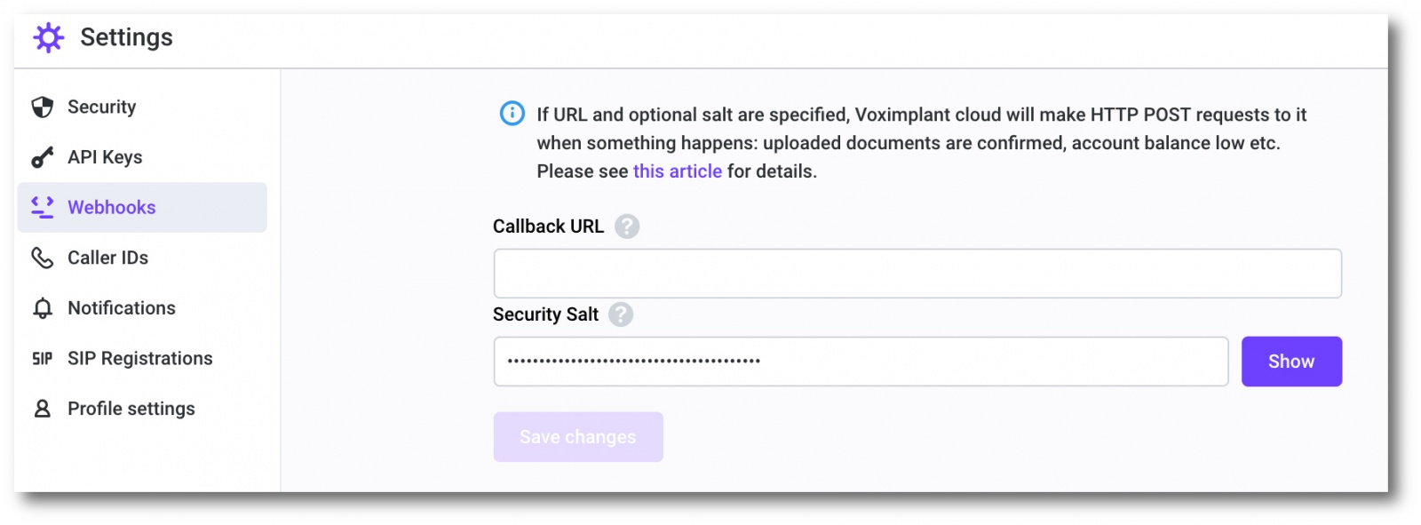Click the Save changes button

pos(578,437)
